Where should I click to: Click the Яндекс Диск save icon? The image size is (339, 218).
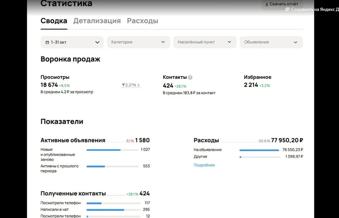pos(287,9)
